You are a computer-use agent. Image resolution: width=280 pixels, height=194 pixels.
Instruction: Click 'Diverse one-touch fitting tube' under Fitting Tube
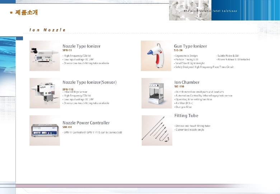pos(192,126)
